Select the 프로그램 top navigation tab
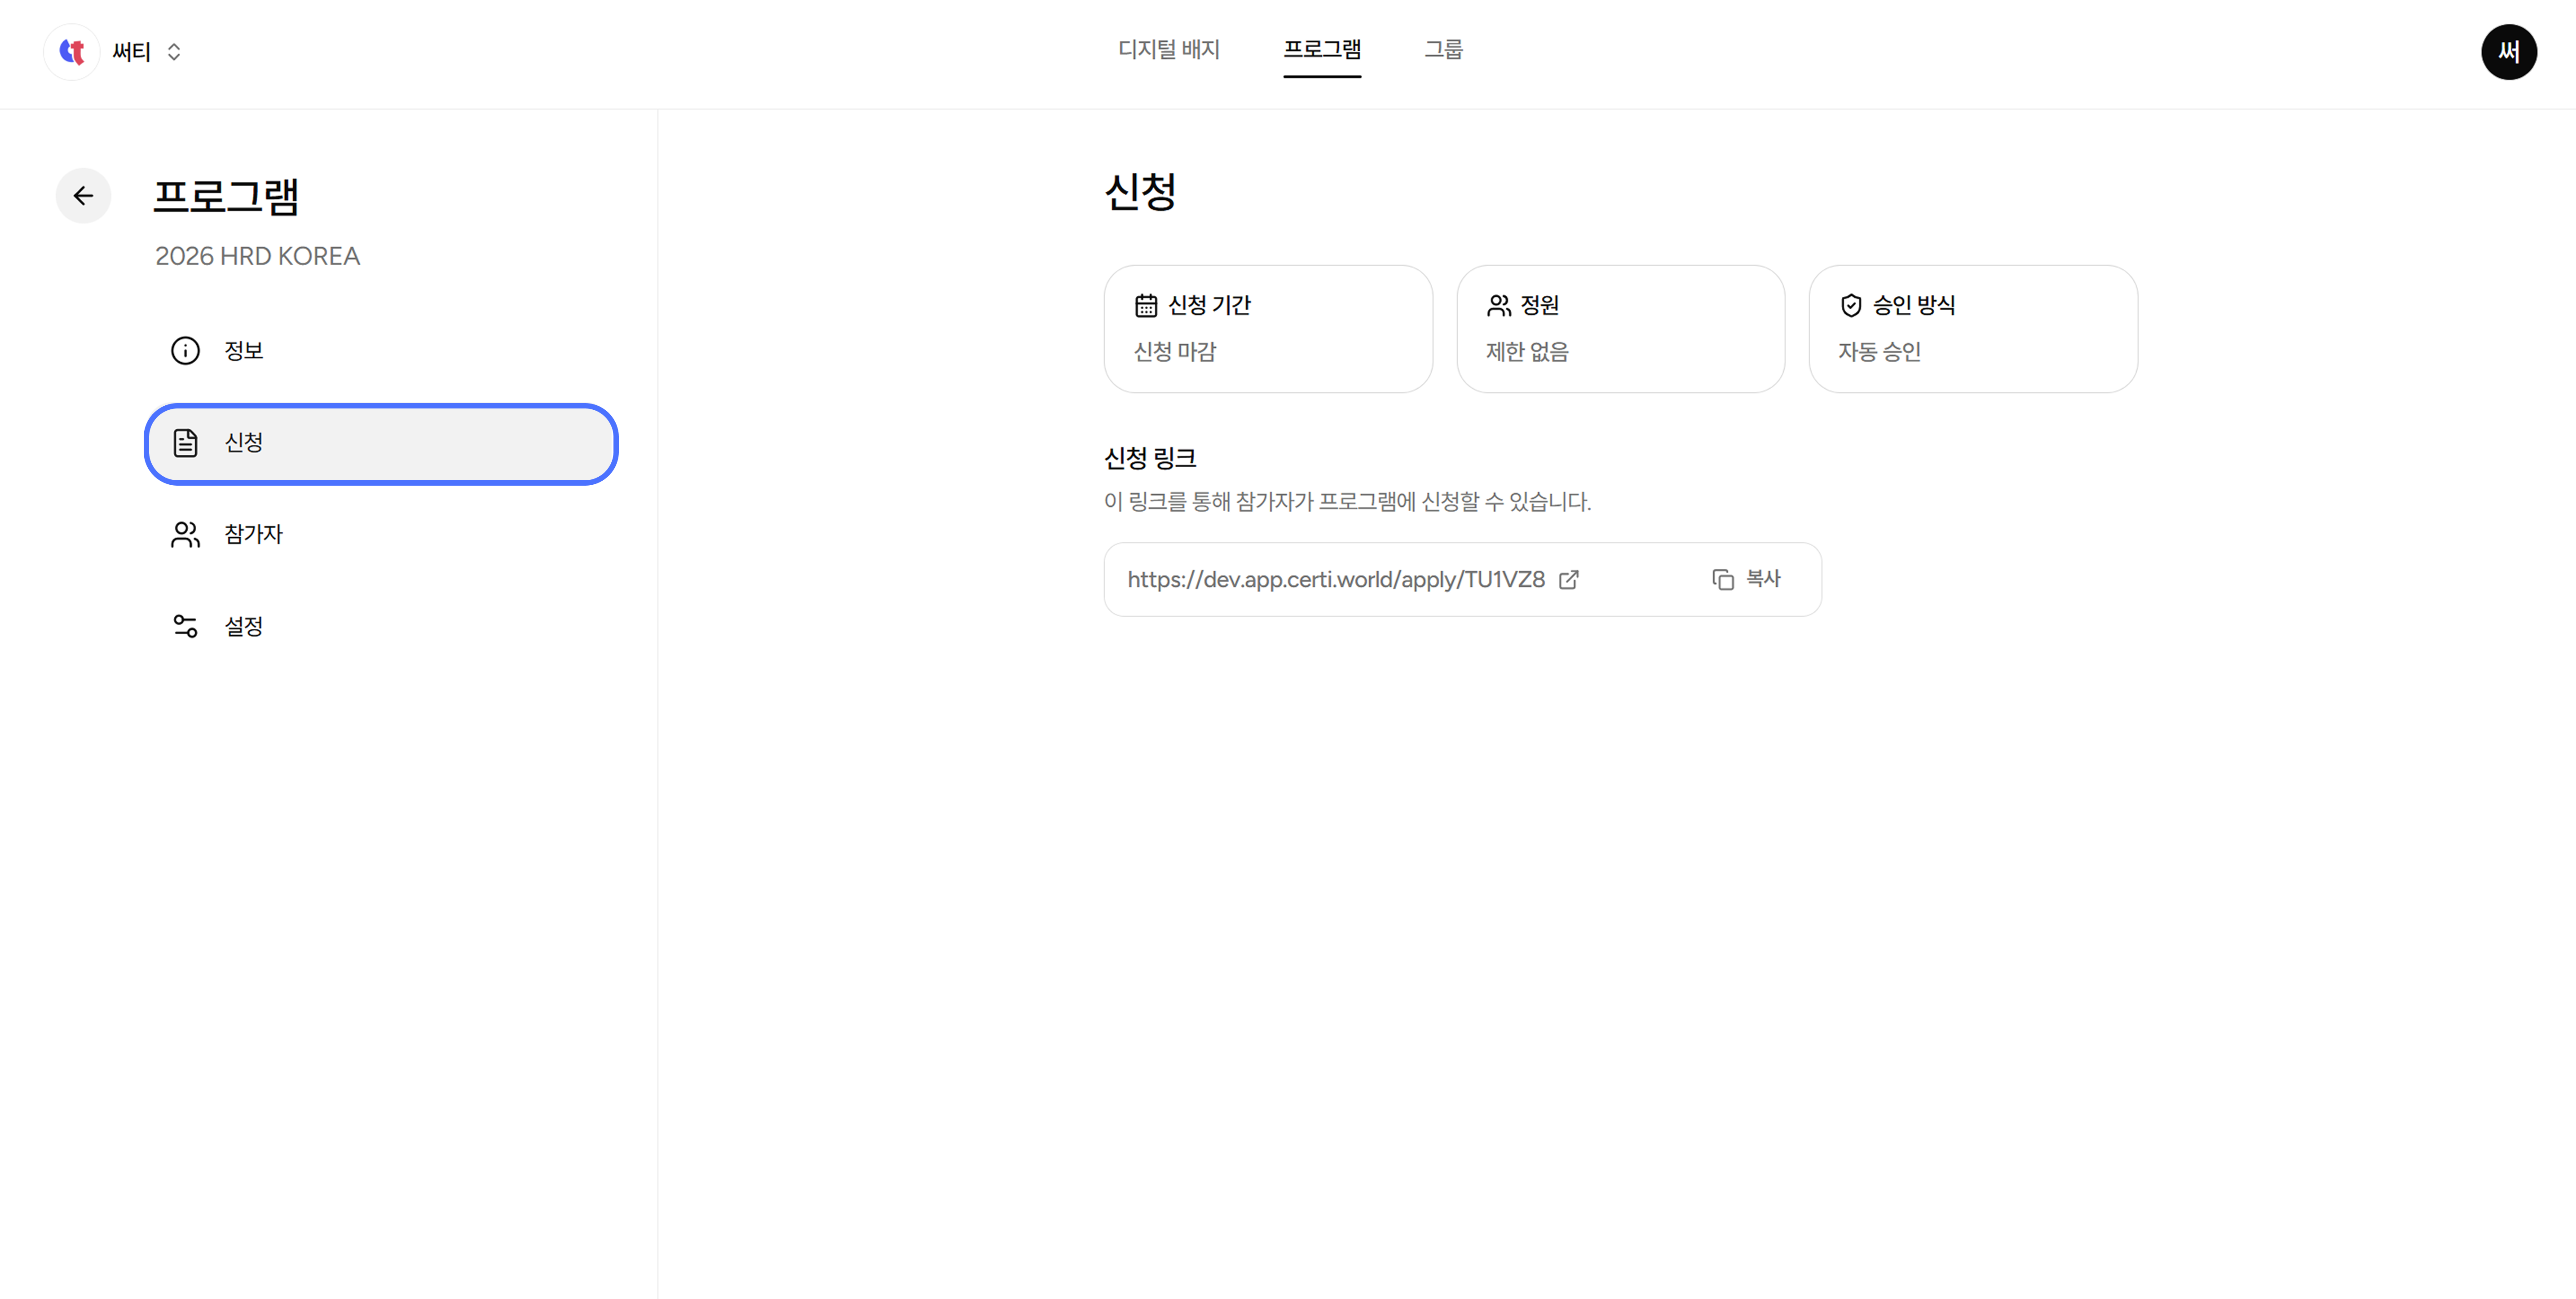The width and height of the screenshot is (2576, 1299). (x=1322, y=50)
